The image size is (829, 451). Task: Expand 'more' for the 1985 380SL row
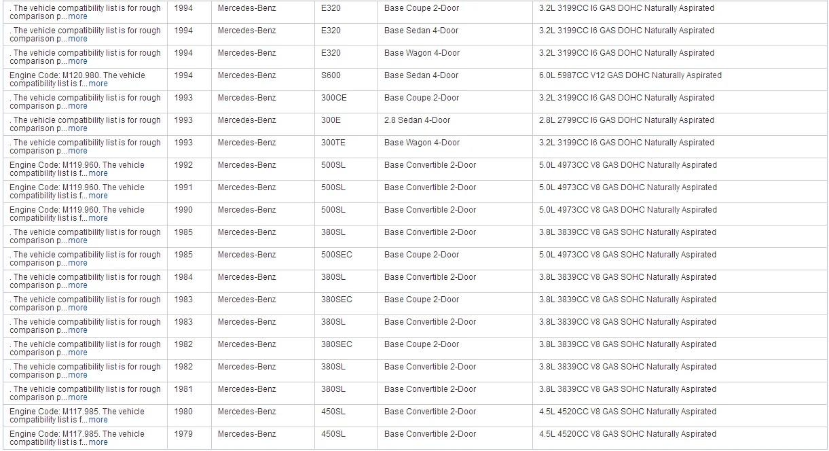pyautogui.click(x=77, y=240)
